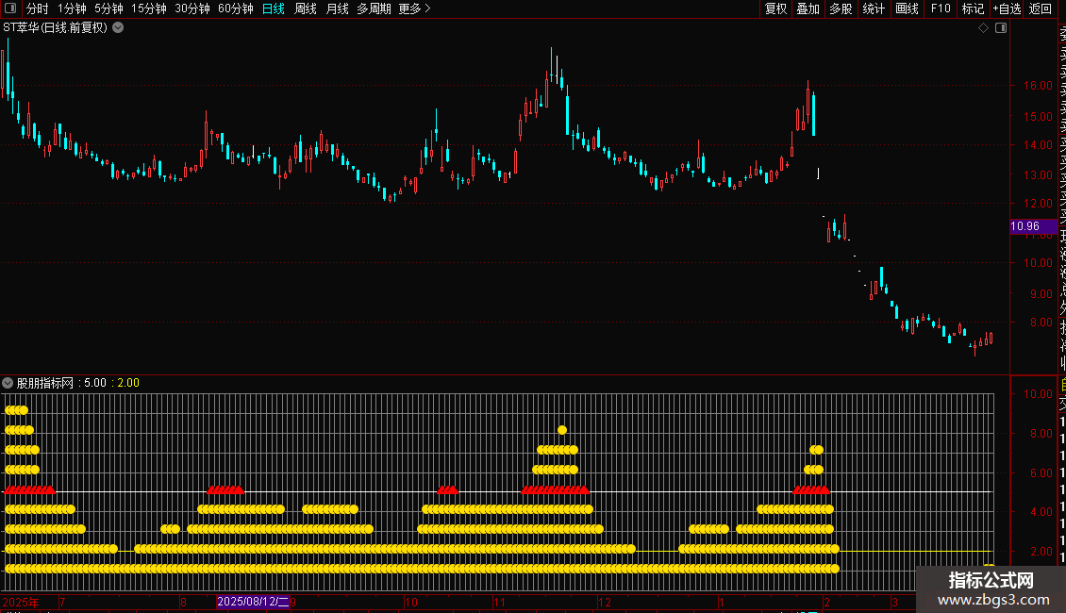The image size is (1066, 613).
Task: Expand the 股朋指标网 indicator dropdown arrow
Action: tap(8, 383)
